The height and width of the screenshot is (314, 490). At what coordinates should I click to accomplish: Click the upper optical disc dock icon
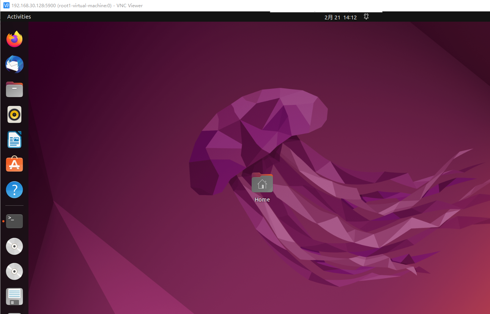point(14,246)
